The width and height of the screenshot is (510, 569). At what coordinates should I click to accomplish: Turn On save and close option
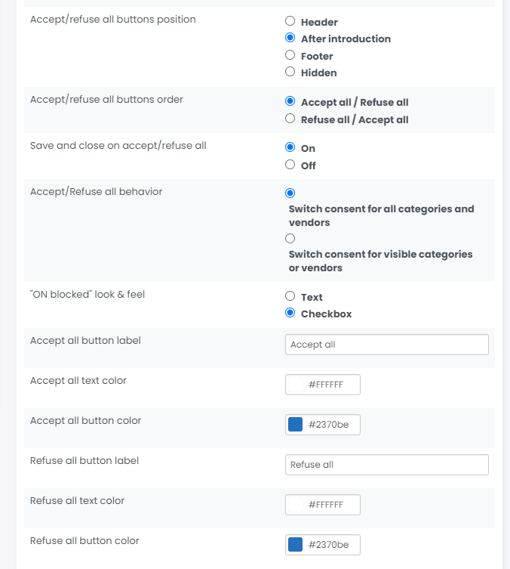click(x=290, y=148)
